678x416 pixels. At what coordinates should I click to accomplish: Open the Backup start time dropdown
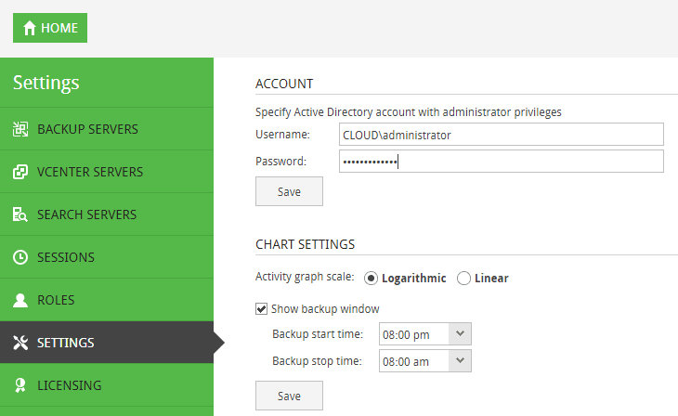(461, 334)
